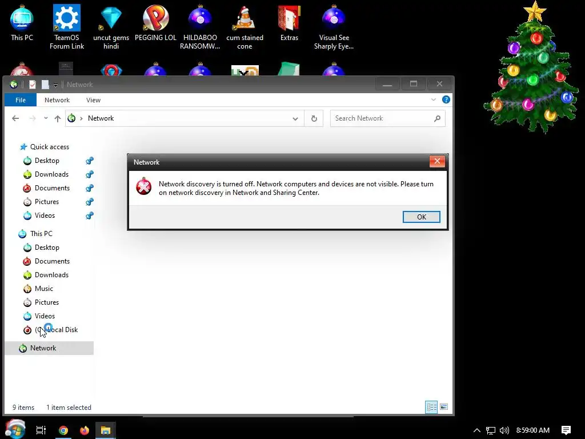Open Task View on taskbar
The image size is (585, 439).
[x=41, y=430]
